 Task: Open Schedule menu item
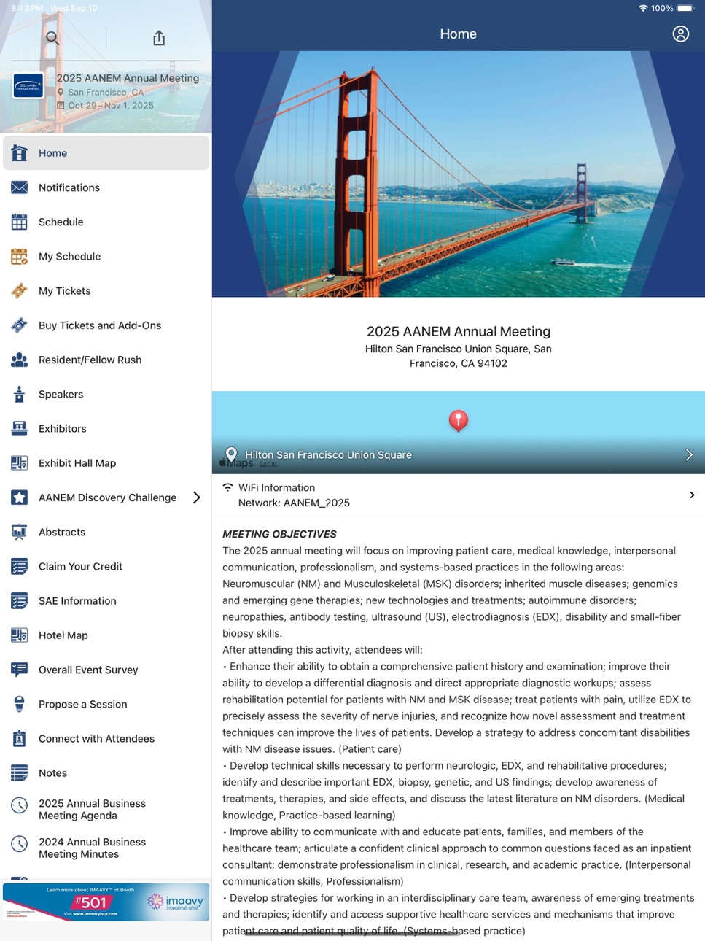pos(106,222)
